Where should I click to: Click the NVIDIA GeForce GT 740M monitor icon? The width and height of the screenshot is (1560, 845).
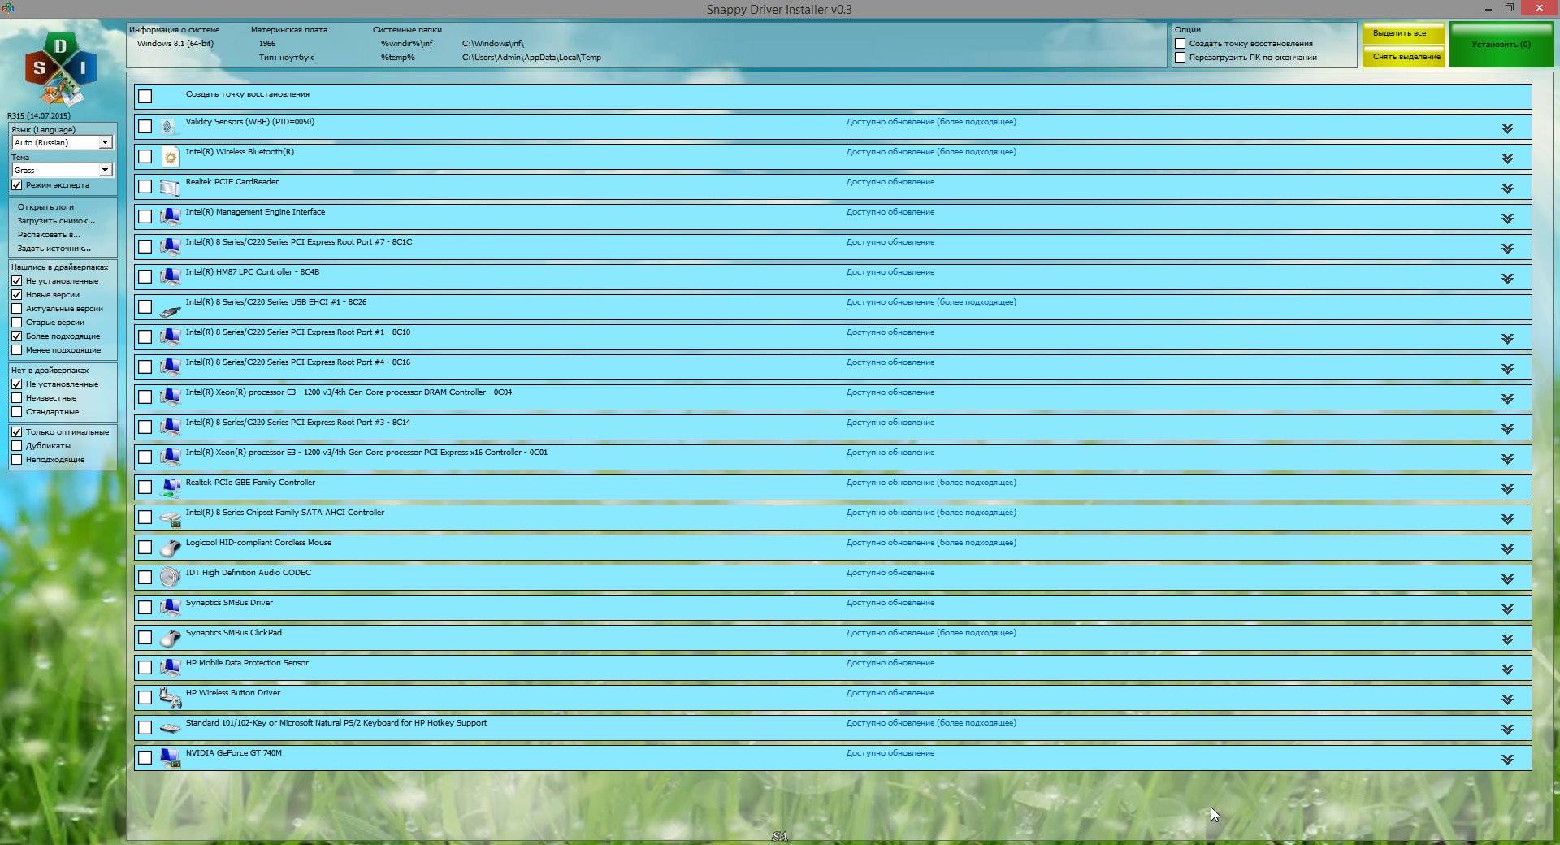169,758
